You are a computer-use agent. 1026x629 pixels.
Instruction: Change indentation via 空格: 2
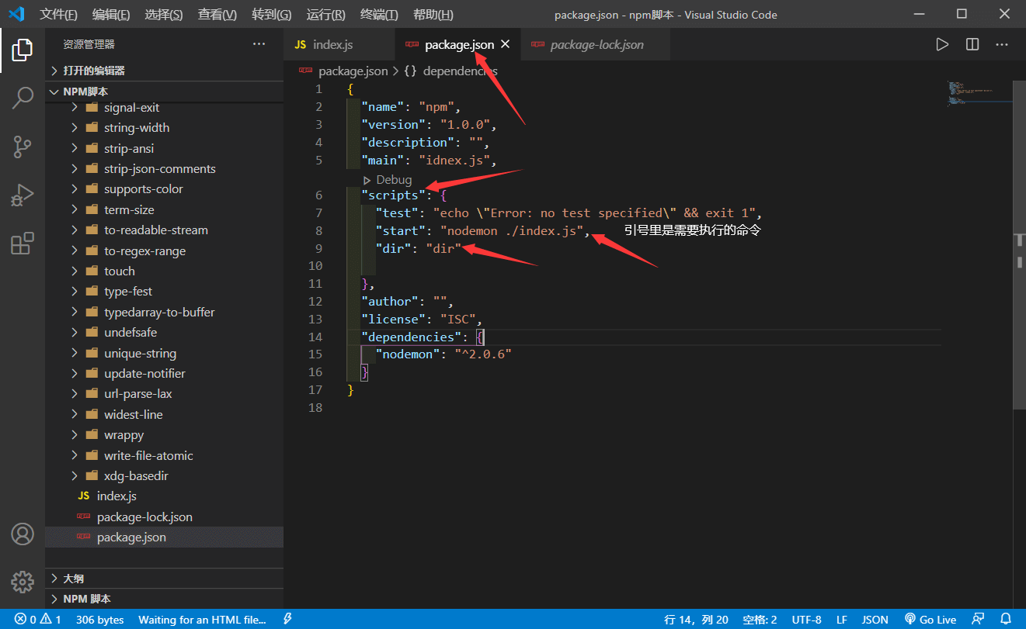pyautogui.click(x=760, y=620)
